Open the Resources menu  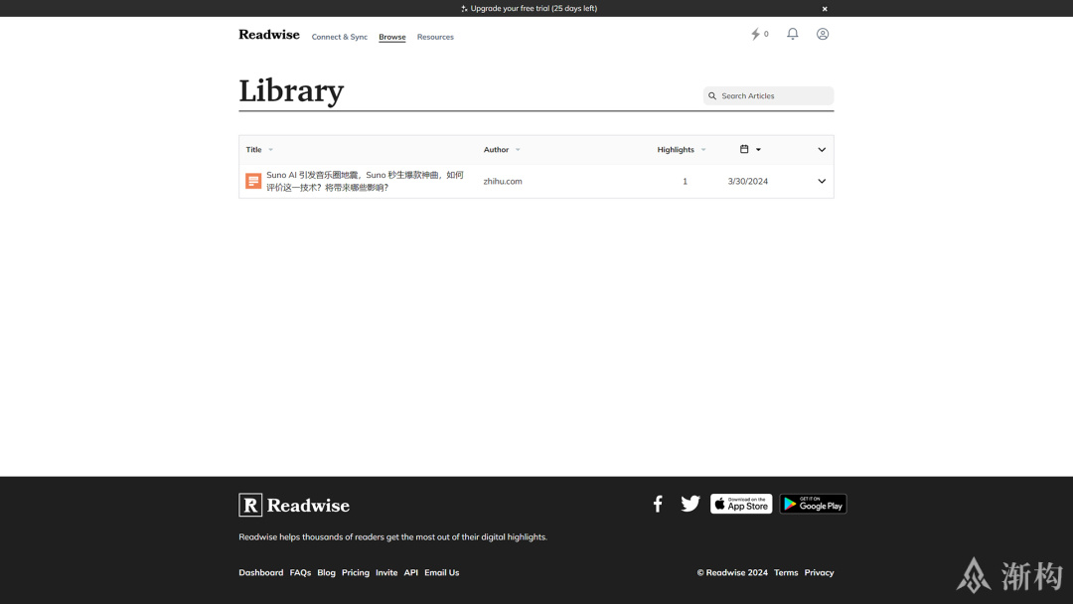point(435,37)
